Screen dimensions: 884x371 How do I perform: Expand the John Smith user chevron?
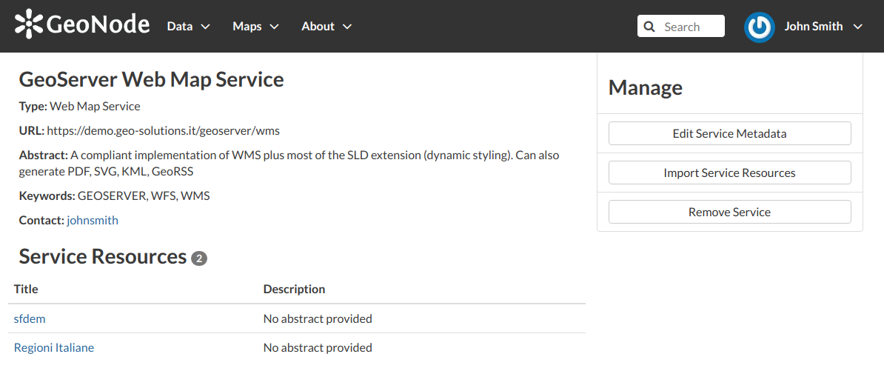point(857,27)
